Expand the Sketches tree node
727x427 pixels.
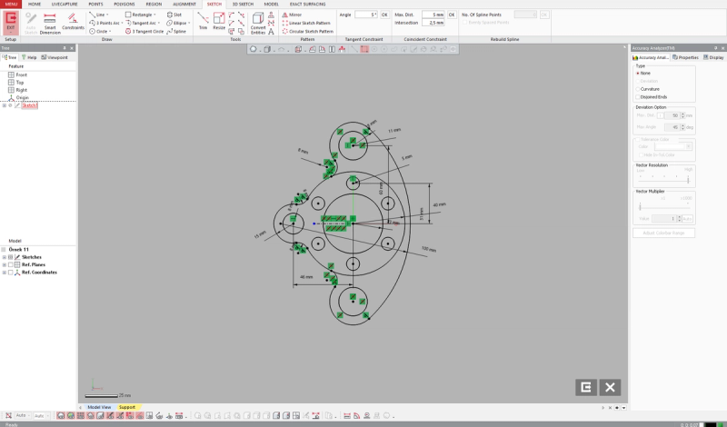tap(5, 257)
